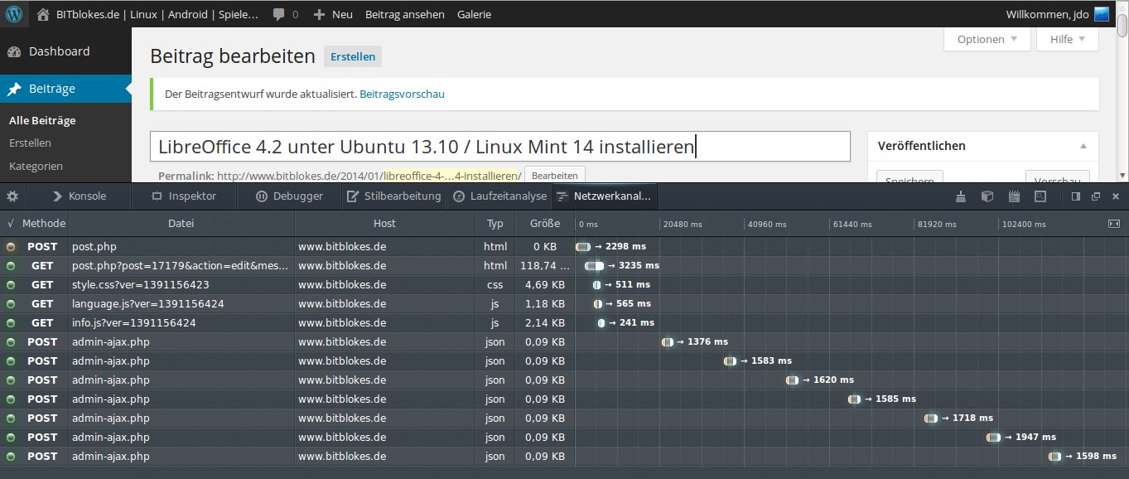Click the page vertical scrollbar

[x=1122, y=91]
